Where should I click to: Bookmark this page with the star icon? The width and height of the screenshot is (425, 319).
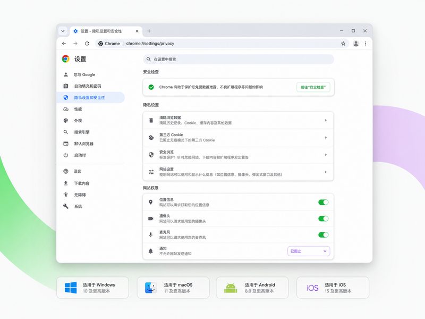click(x=343, y=44)
